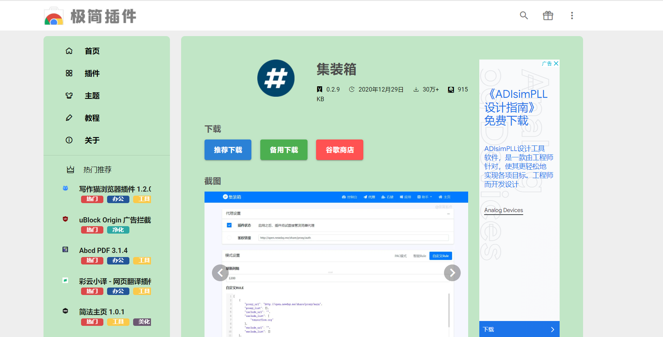The image size is (663, 337).
Task: Click the home icon beside 首页
Action: [x=69, y=51]
